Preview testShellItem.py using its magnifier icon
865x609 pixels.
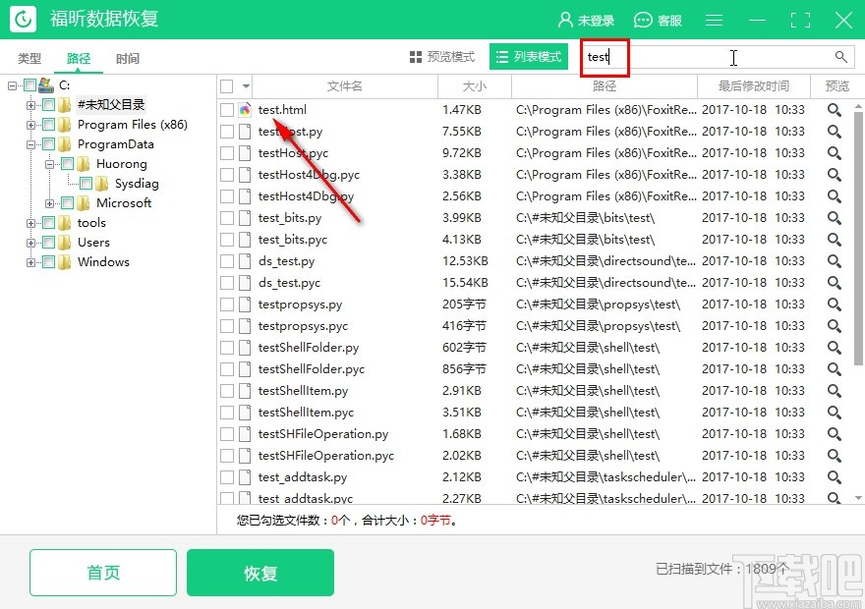click(835, 391)
